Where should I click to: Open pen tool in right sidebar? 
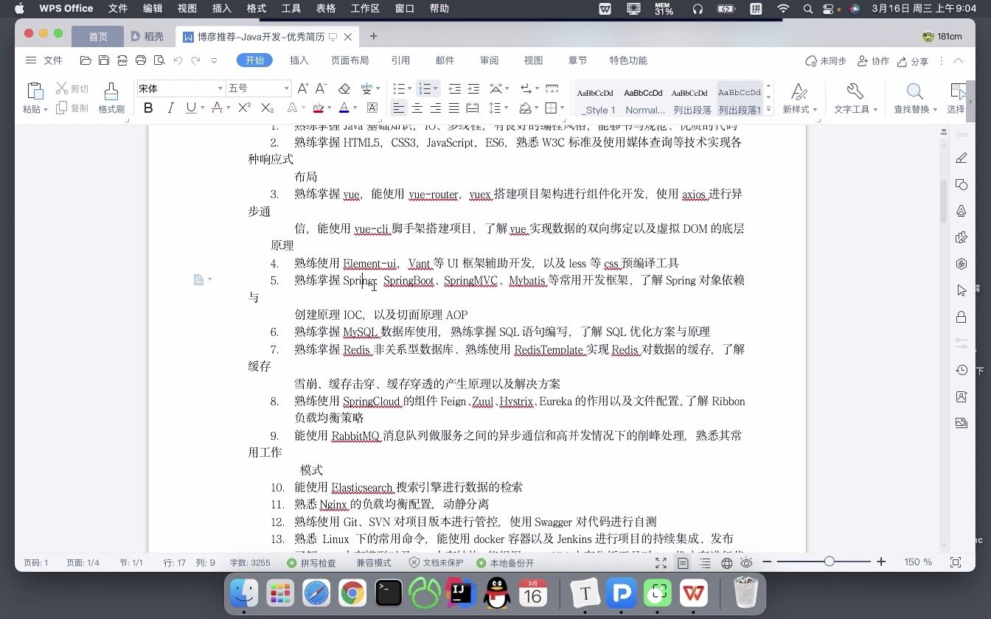962,158
